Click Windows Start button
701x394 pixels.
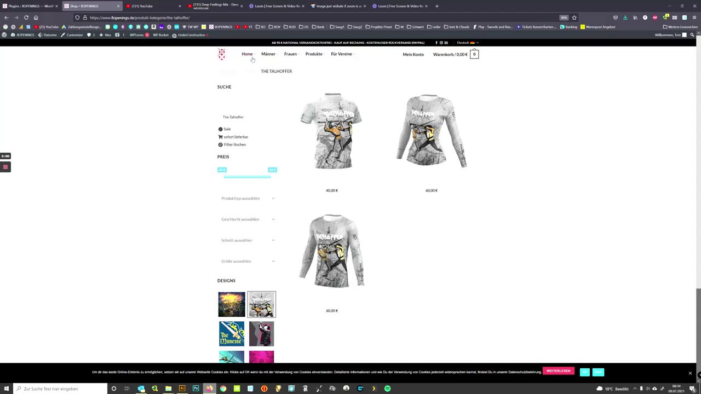coord(5,389)
